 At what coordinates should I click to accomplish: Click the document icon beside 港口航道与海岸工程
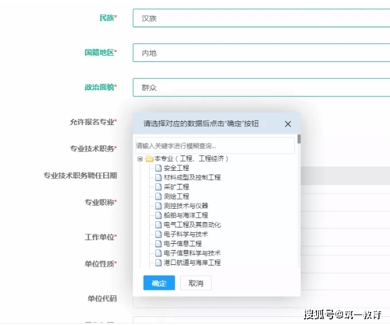pyautogui.click(x=158, y=262)
